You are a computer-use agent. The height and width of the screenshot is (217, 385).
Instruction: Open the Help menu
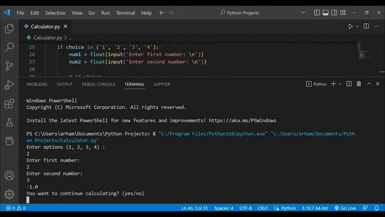pos(146,13)
